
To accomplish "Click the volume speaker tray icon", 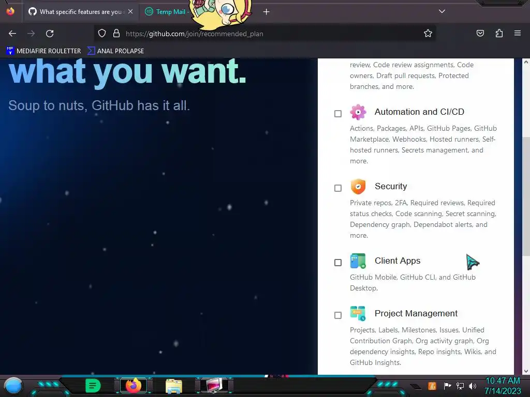I will 473,386.
